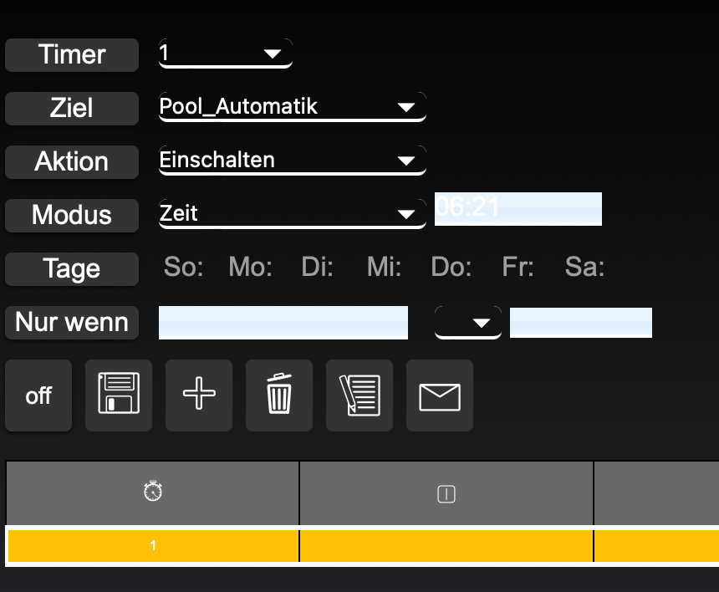The image size is (719, 592).
Task: Expand the Ziel Pool_Automatik dropdown
Action: [293, 107]
